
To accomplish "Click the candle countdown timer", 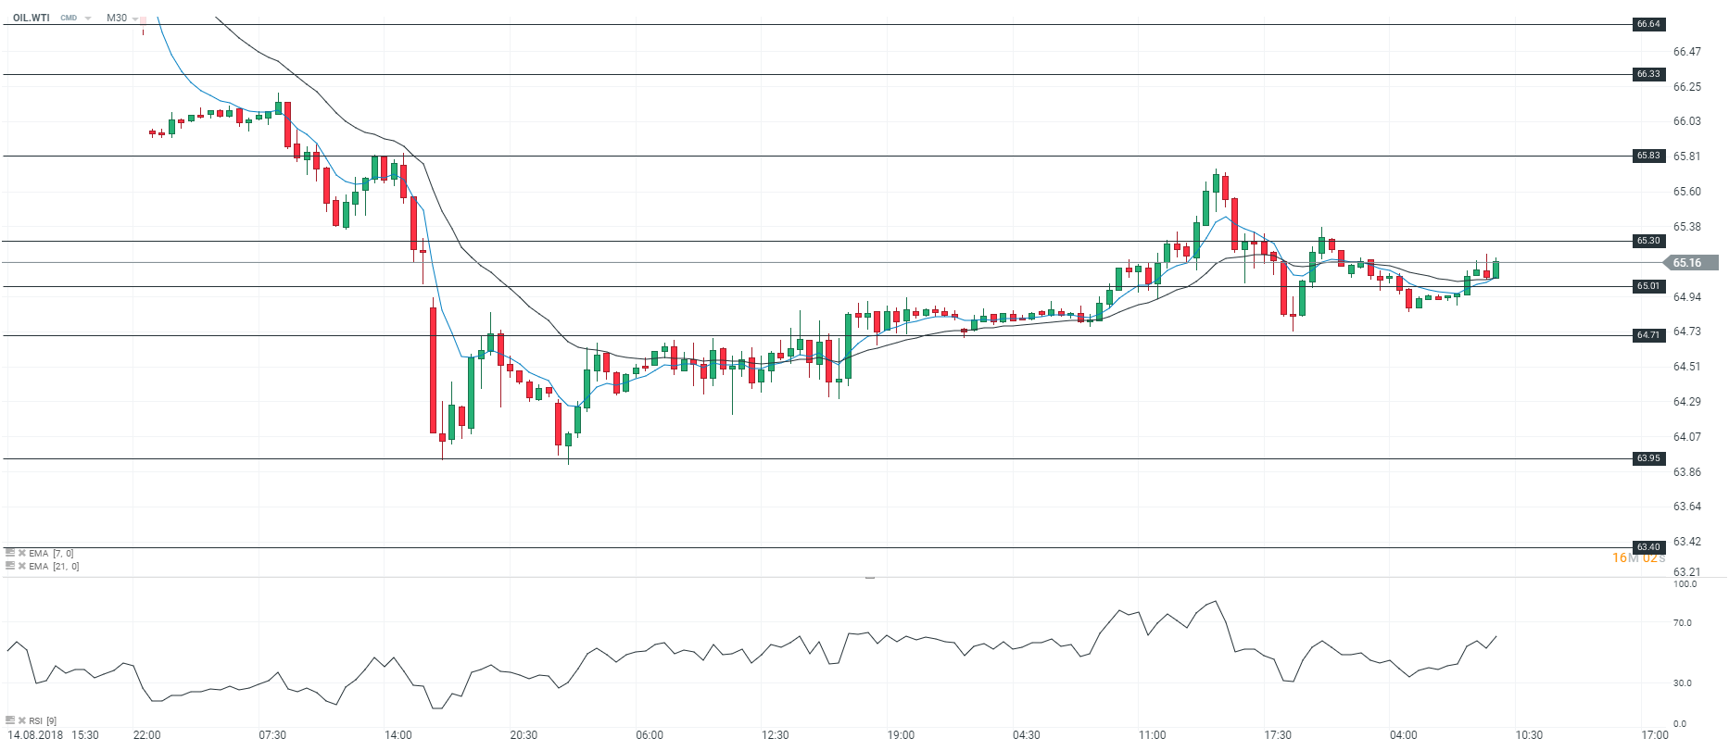I will (1638, 557).
